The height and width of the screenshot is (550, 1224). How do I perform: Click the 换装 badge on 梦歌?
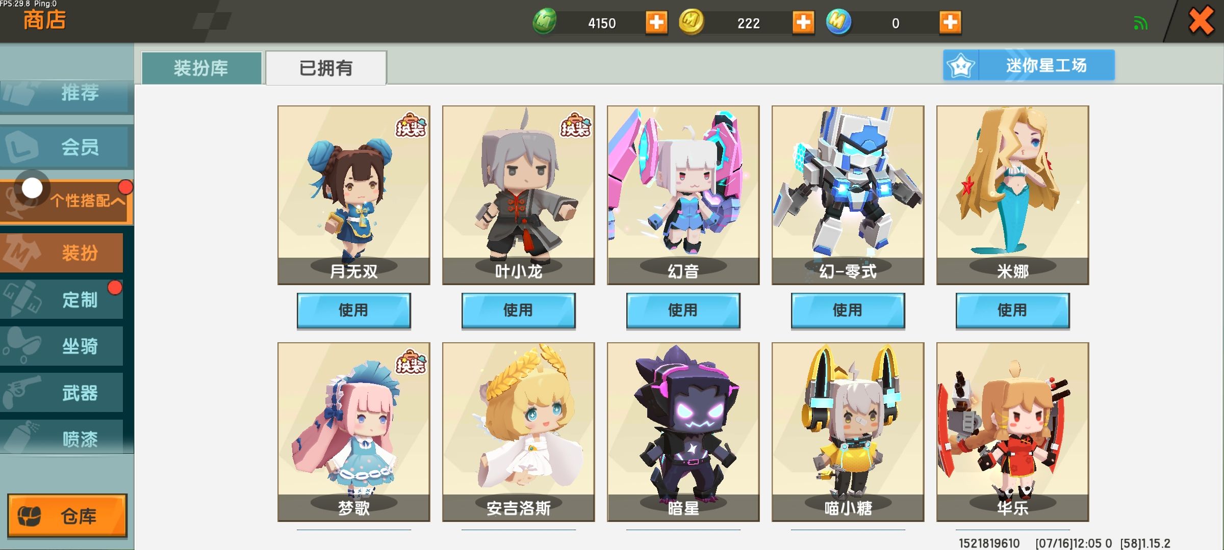pos(411,362)
